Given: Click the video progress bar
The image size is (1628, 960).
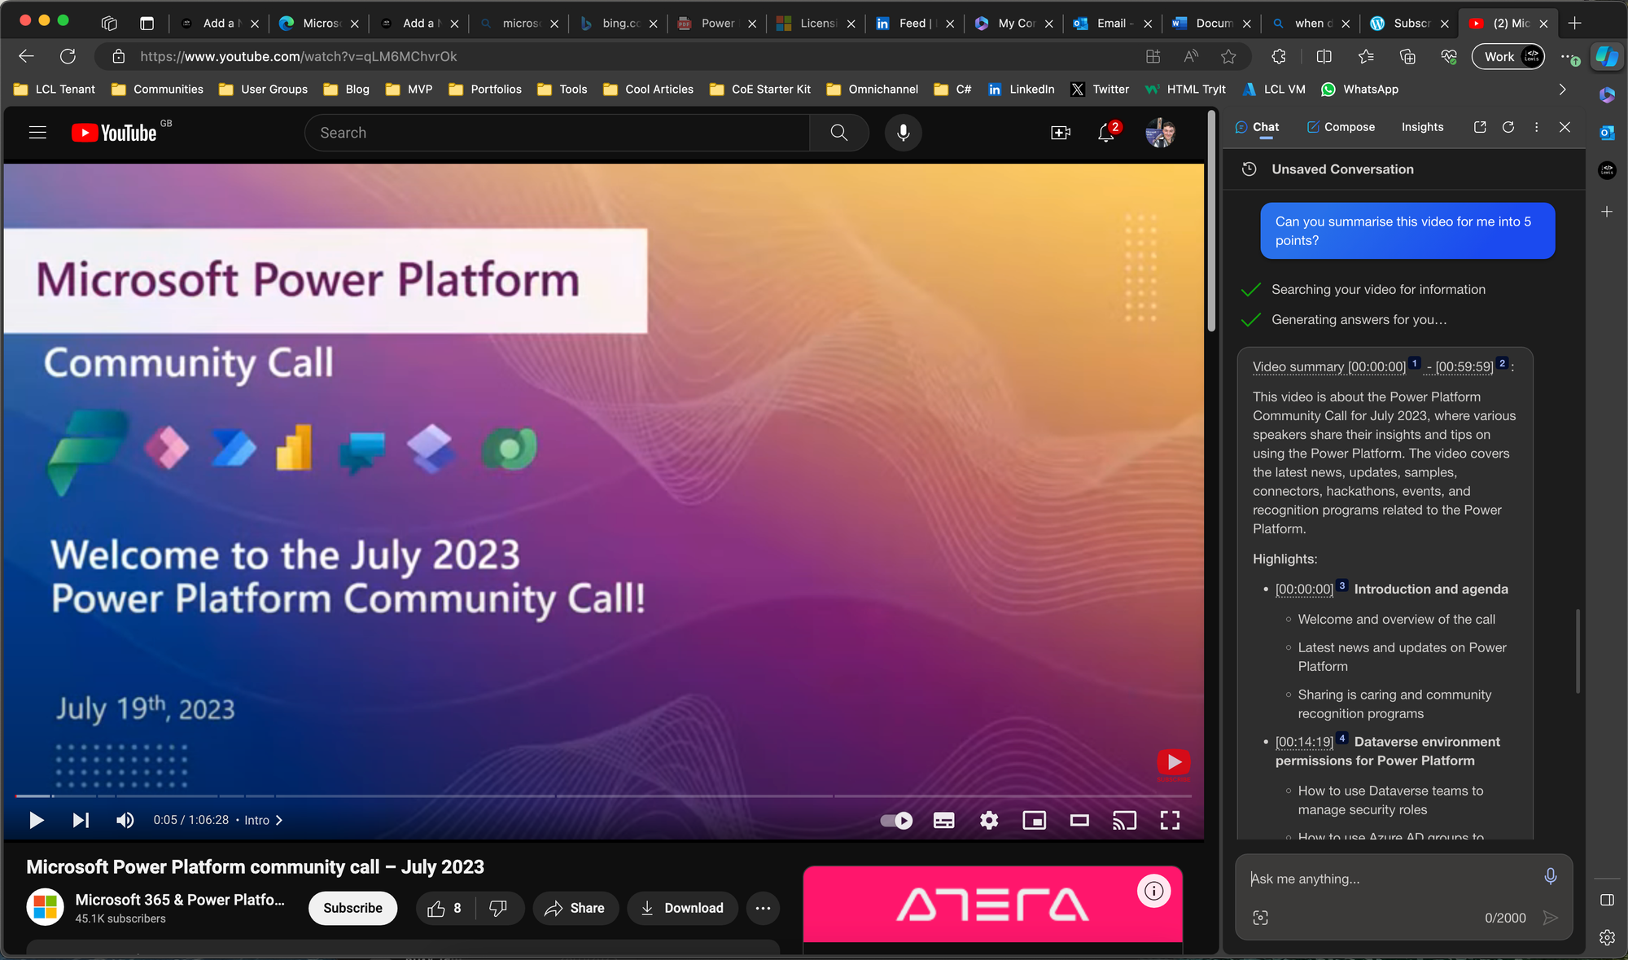Looking at the screenshot, I should (602, 796).
